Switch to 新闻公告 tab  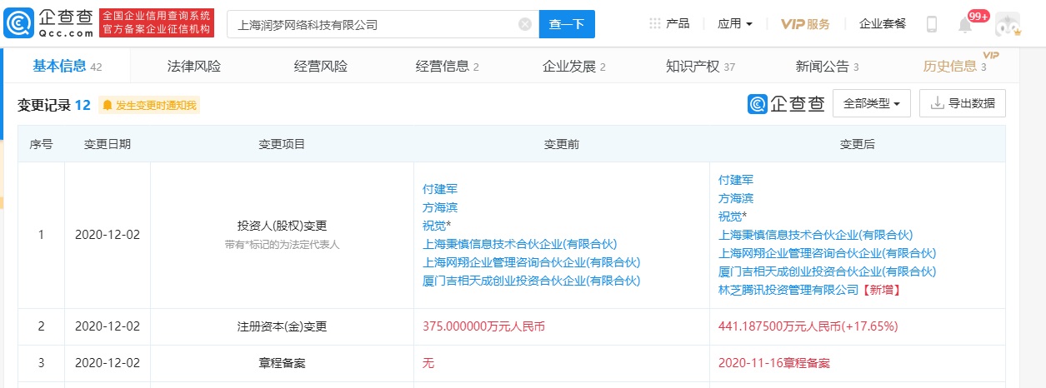[x=827, y=66]
